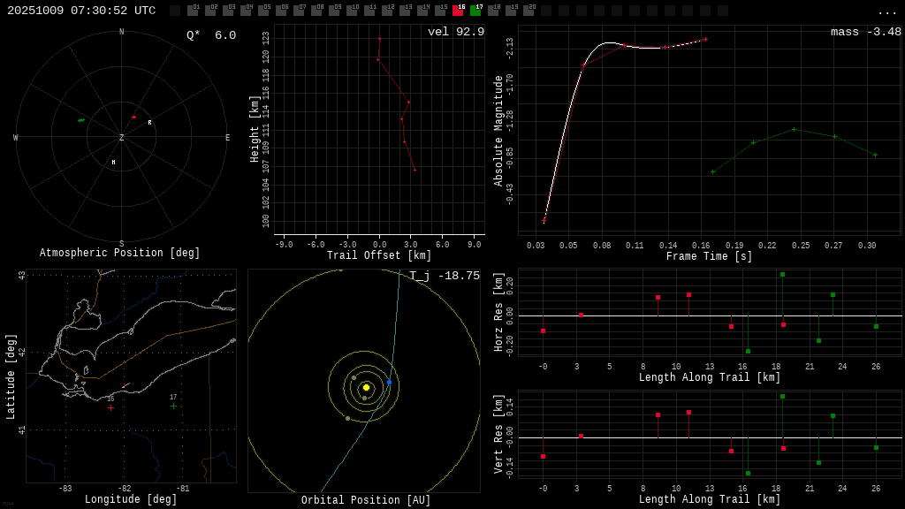This screenshot has width=905, height=509.
Task: Click 'Length Along Trail' under horizontal residuals
Action: coord(710,377)
